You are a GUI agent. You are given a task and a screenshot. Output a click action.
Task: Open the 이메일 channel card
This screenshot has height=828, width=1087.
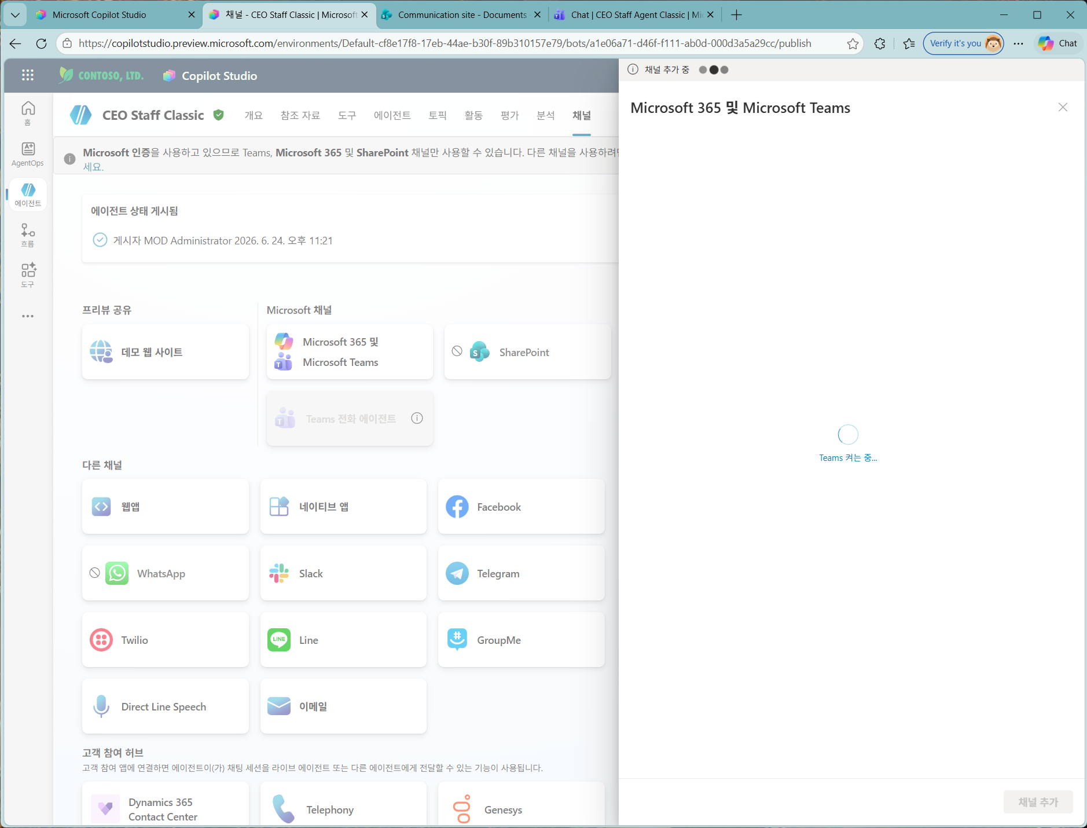(x=343, y=706)
